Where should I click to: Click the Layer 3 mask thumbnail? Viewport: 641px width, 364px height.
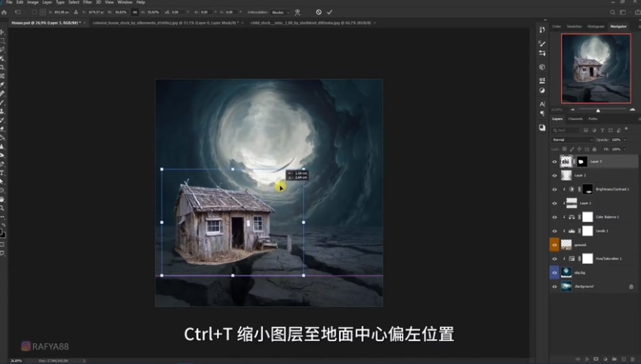tap(581, 161)
